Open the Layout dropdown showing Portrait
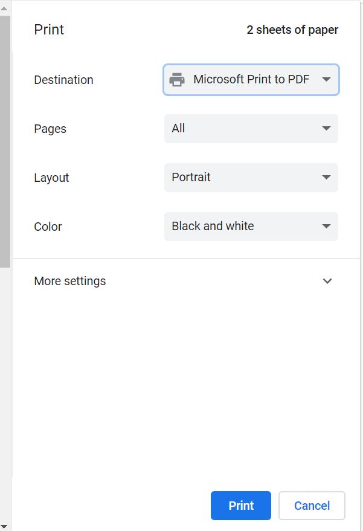Image resolution: width=363 pixels, height=531 pixels. click(x=251, y=178)
